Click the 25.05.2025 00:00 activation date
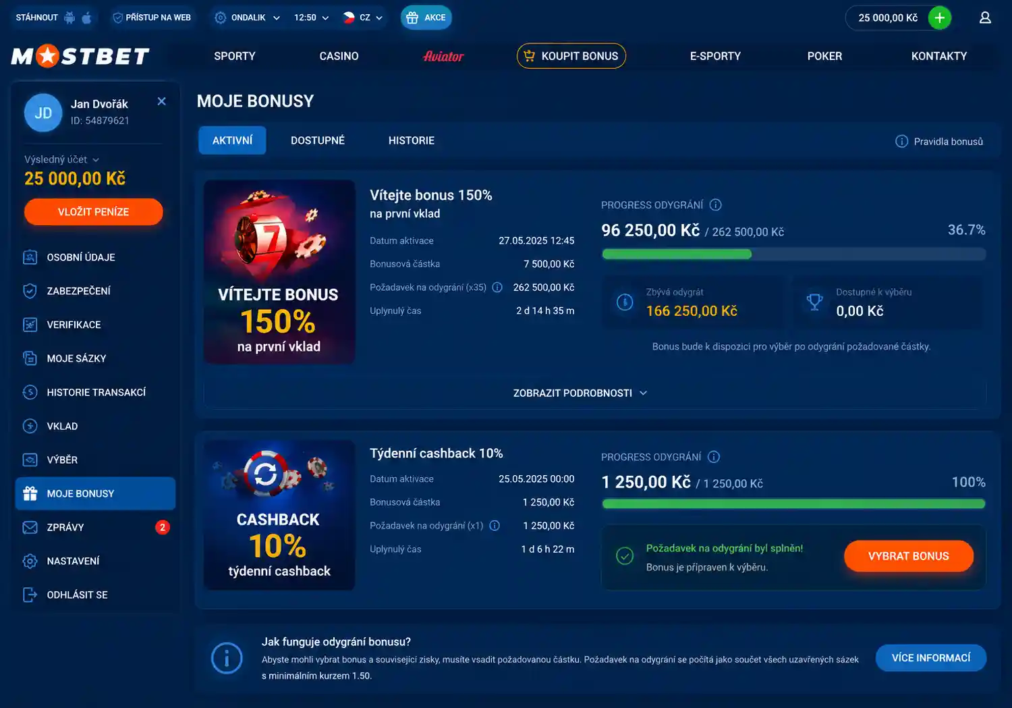This screenshot has width=1012, height=708. pyautogui.click(x=536, y=479)
